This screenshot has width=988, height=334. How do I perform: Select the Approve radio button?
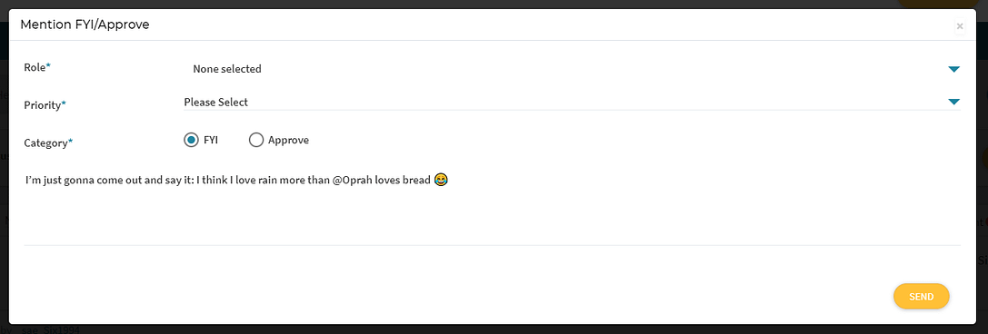point(255,140)
